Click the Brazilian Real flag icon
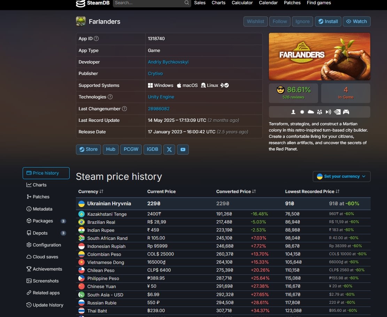This screenshot has width=387, height=317. click(82, 222)
